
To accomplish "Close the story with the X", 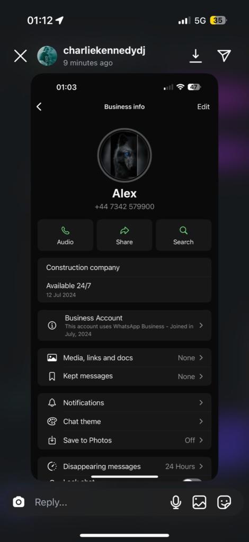I will pyautogui.click(x=21, y=56).
